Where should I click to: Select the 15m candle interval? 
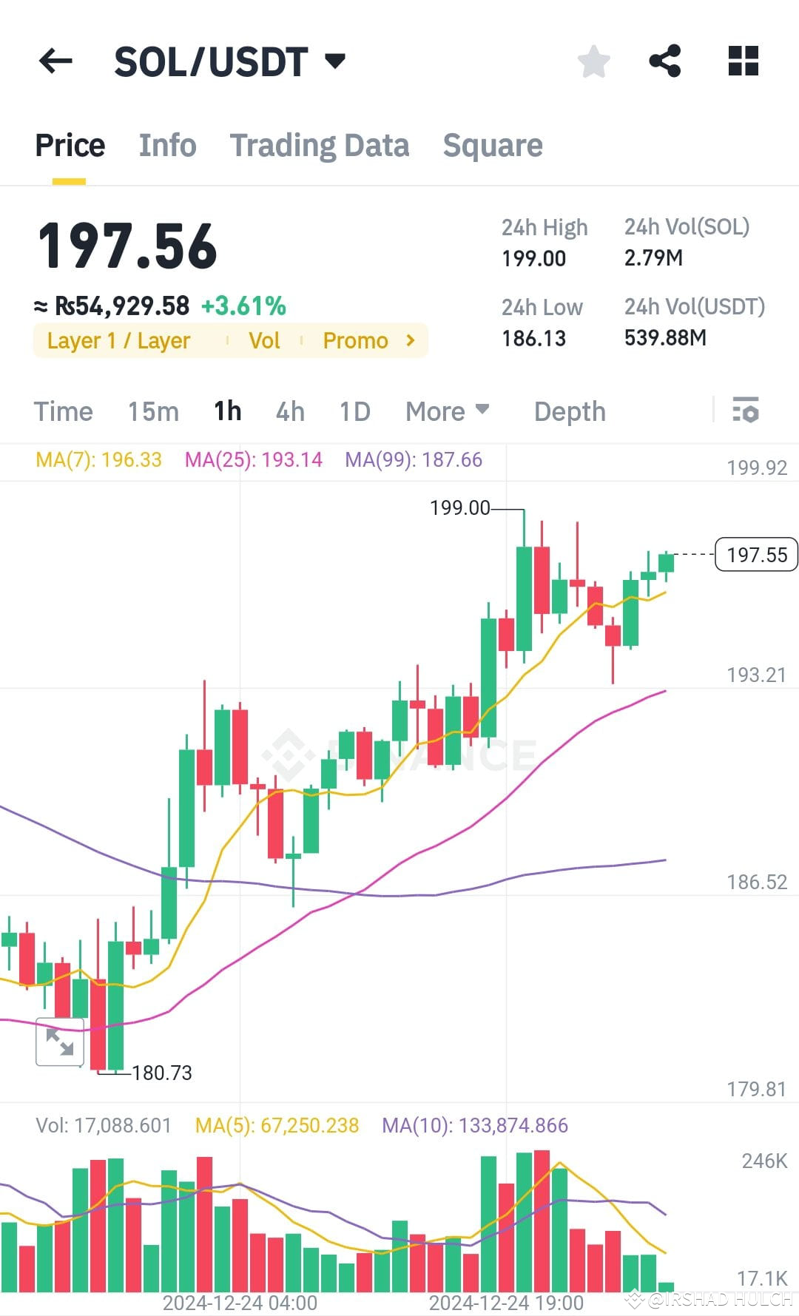coord(153,411)
